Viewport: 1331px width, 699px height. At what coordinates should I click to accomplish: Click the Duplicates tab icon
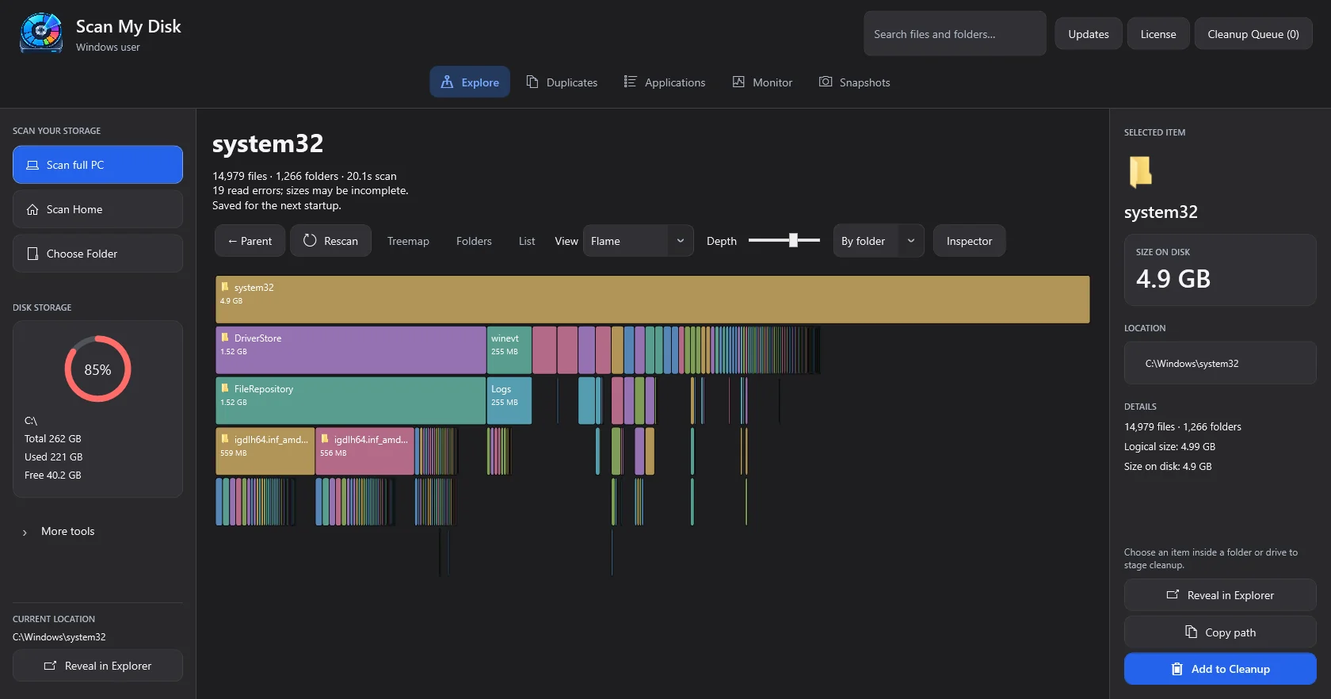(532, 82)
